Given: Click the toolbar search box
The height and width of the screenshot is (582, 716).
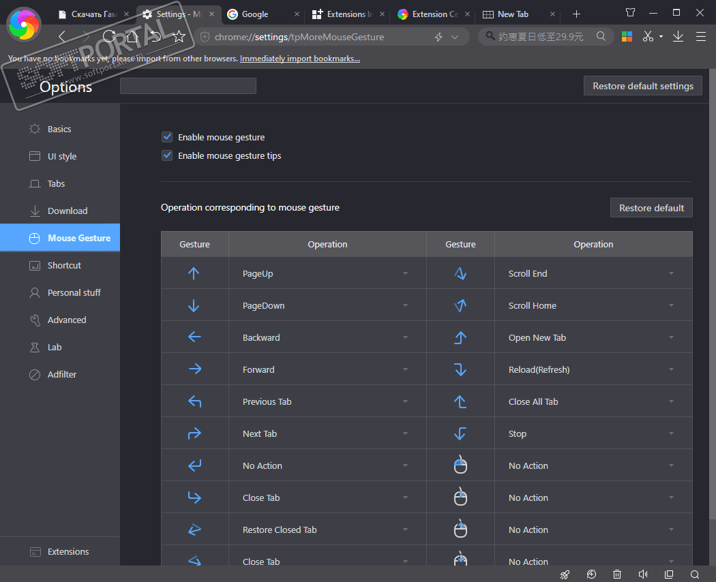Looking at the screenshot, I should click(546, 37).
